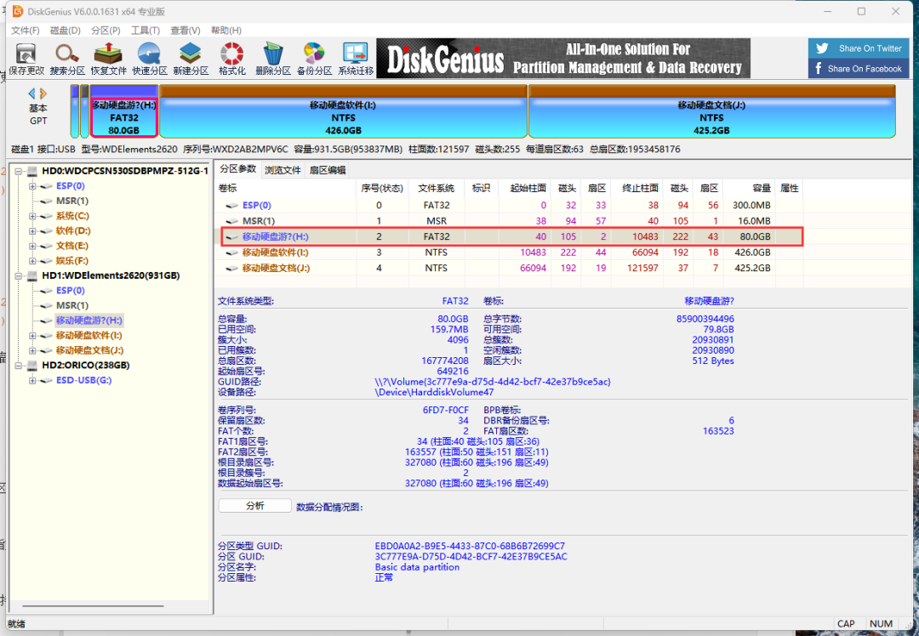The width and height of the screenshot is (919, 636).
Task: Click the left tree horizontal scrollbar
Action: point(93,606)
